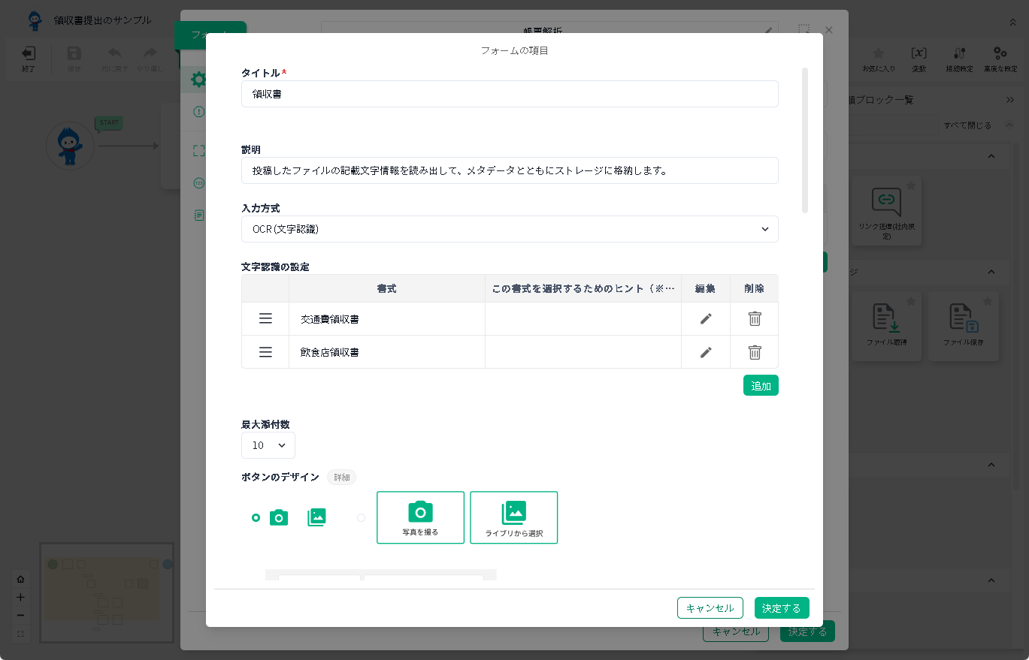Click the 説明 description text field
The image size is (1029, 660).
point(509,170)
